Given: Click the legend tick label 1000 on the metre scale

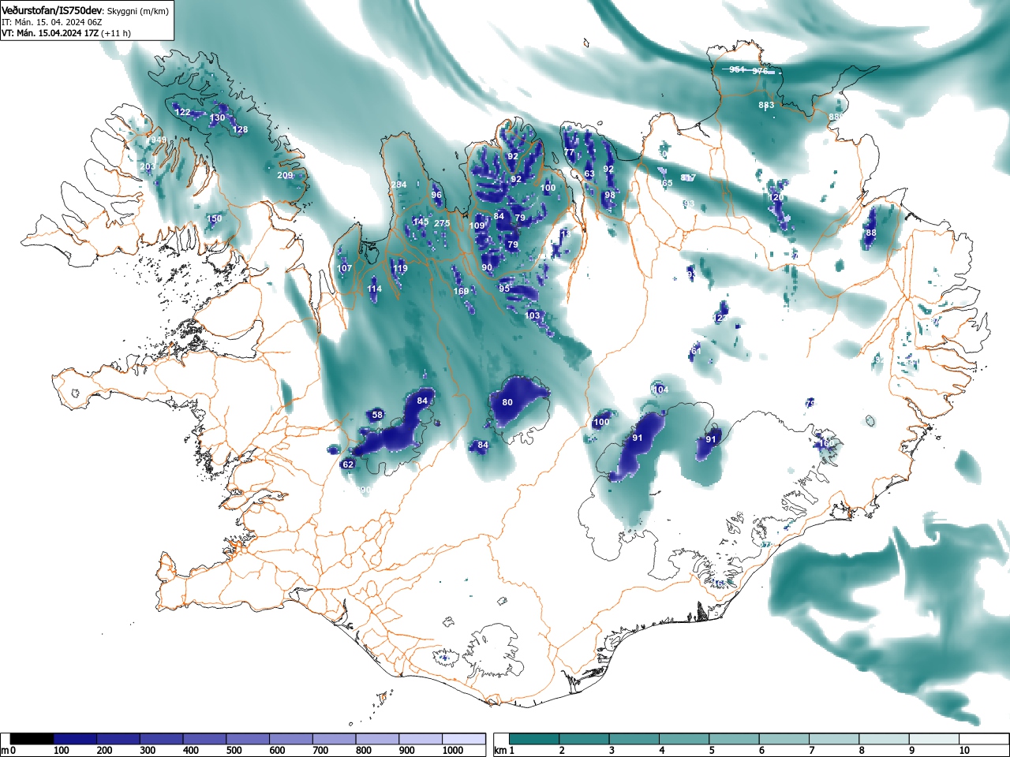Looking at the screenshot, I should click(x=453, y=751).
